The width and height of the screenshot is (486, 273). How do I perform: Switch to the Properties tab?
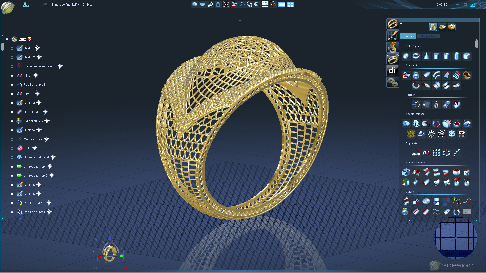click(428, 36)
